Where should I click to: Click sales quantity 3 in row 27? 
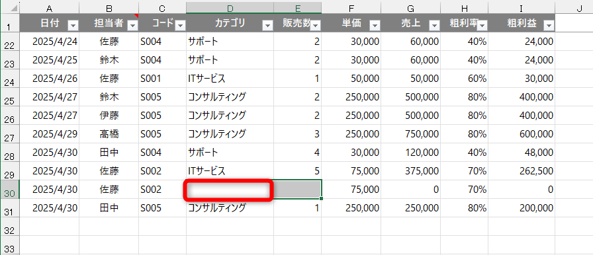point(317,134)
